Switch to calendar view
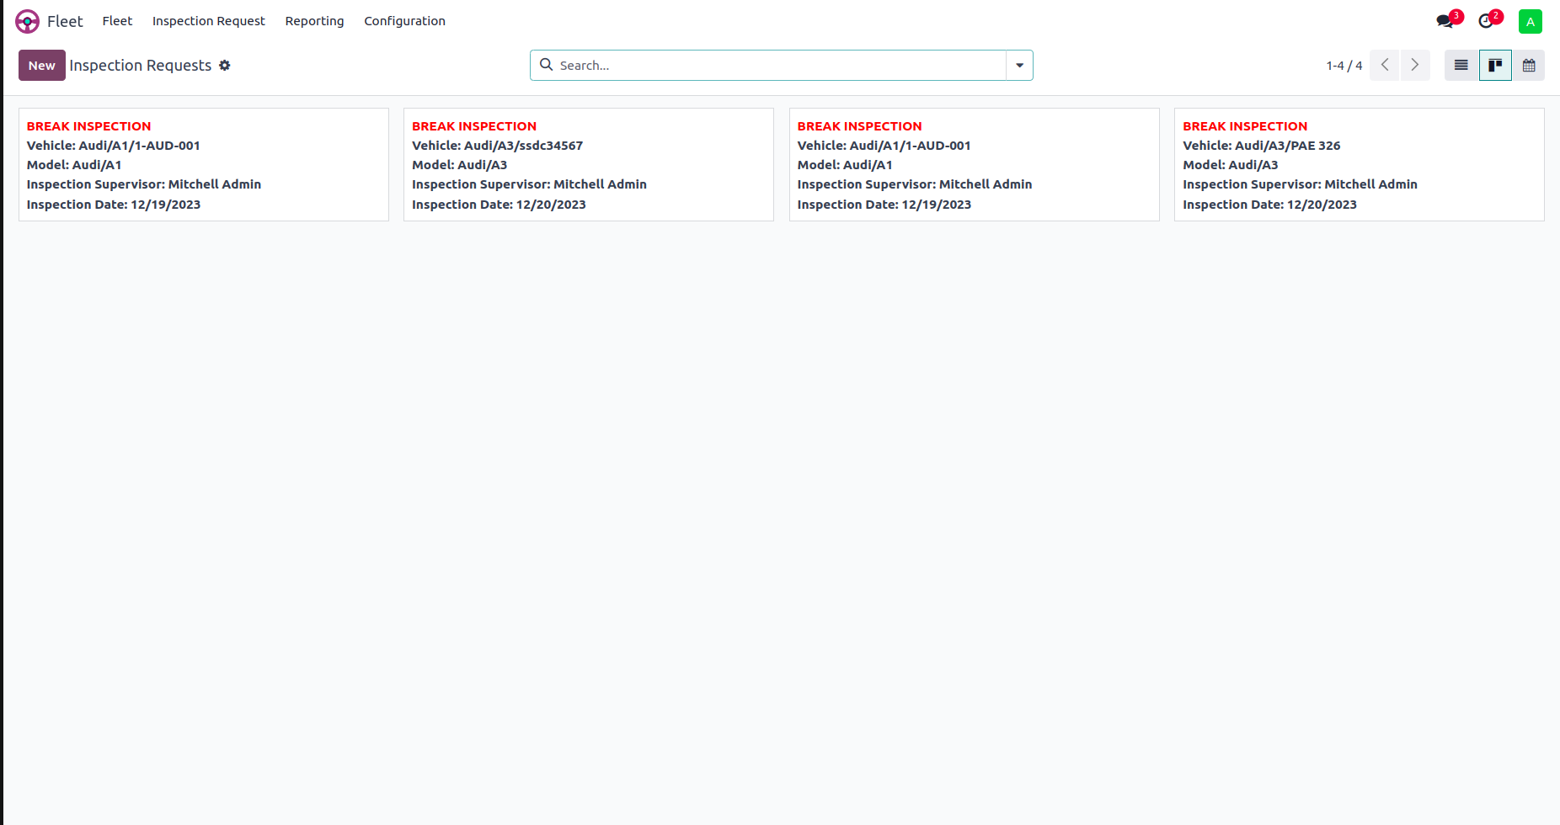 point(1529,66)
